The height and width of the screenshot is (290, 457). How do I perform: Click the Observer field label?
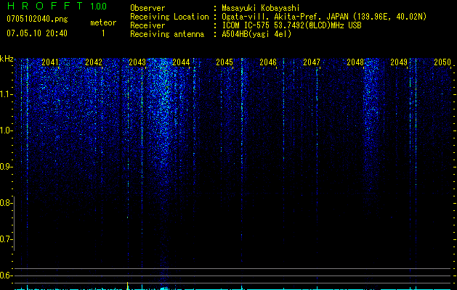147,8
